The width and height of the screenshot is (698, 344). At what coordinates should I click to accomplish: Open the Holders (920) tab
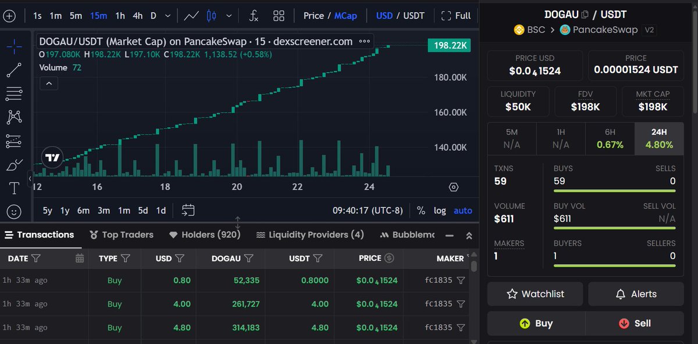coord(204,235)
